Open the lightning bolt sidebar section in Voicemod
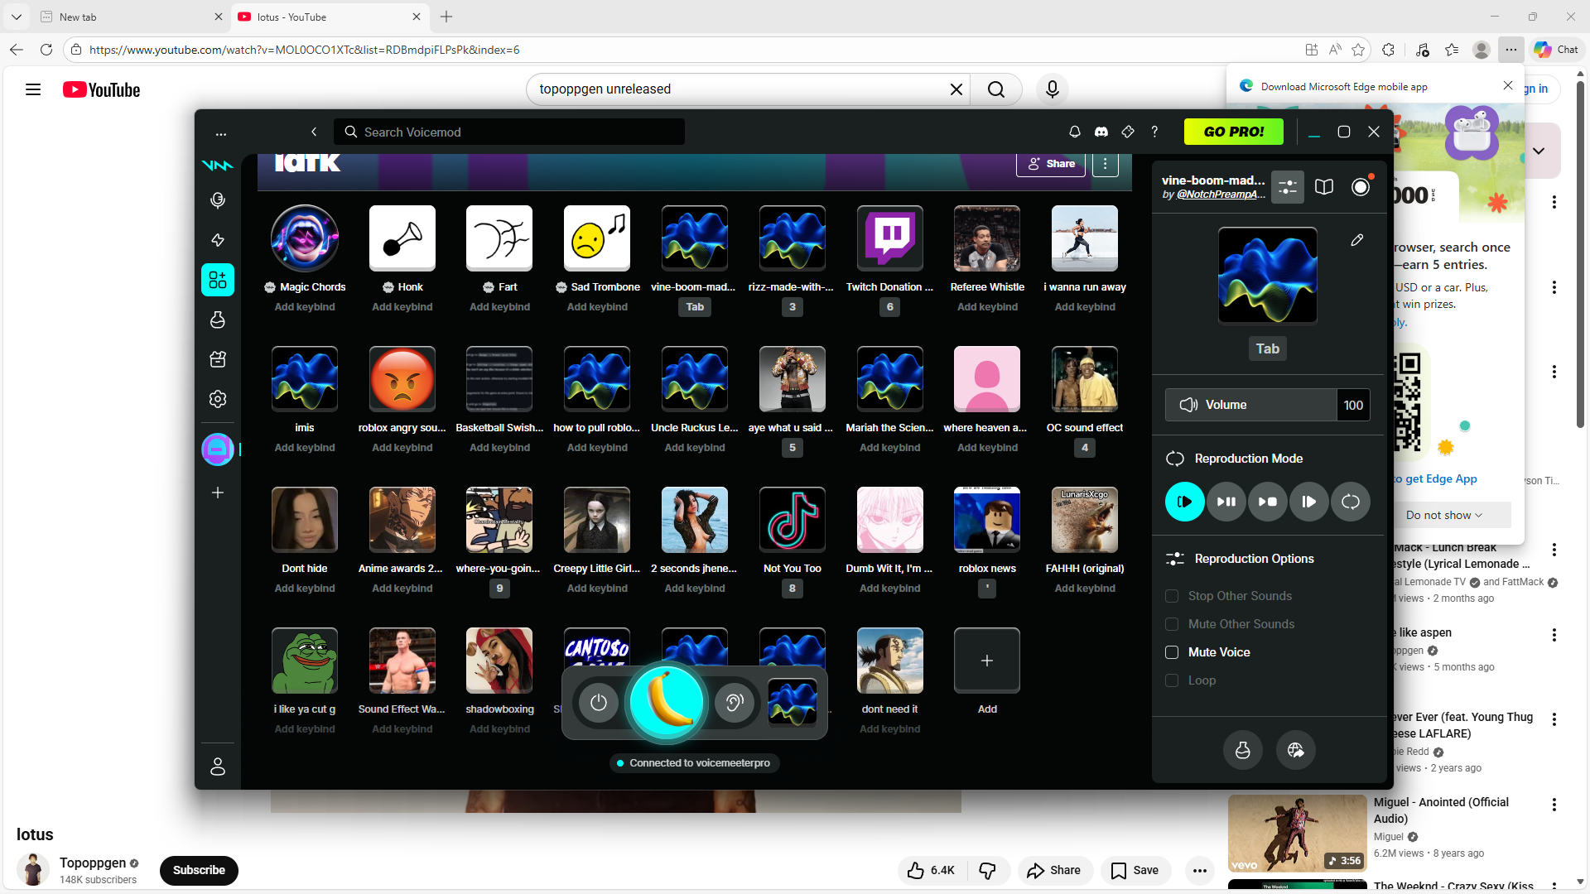1590x894 pixels. (x=218, y=240)
